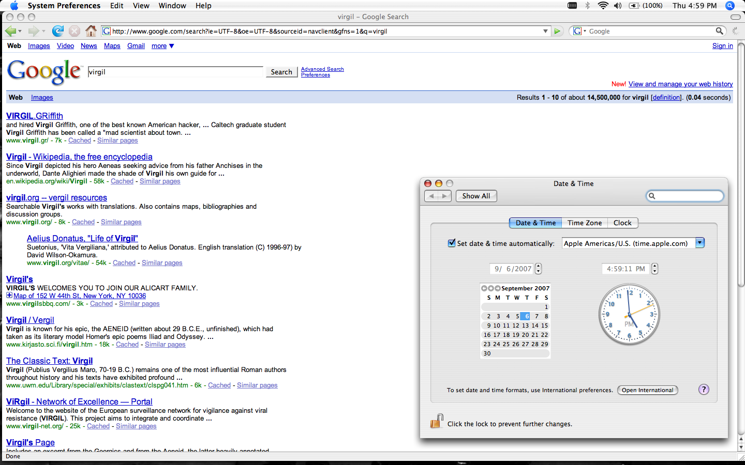Jump to today using calendar center dot

491,288
